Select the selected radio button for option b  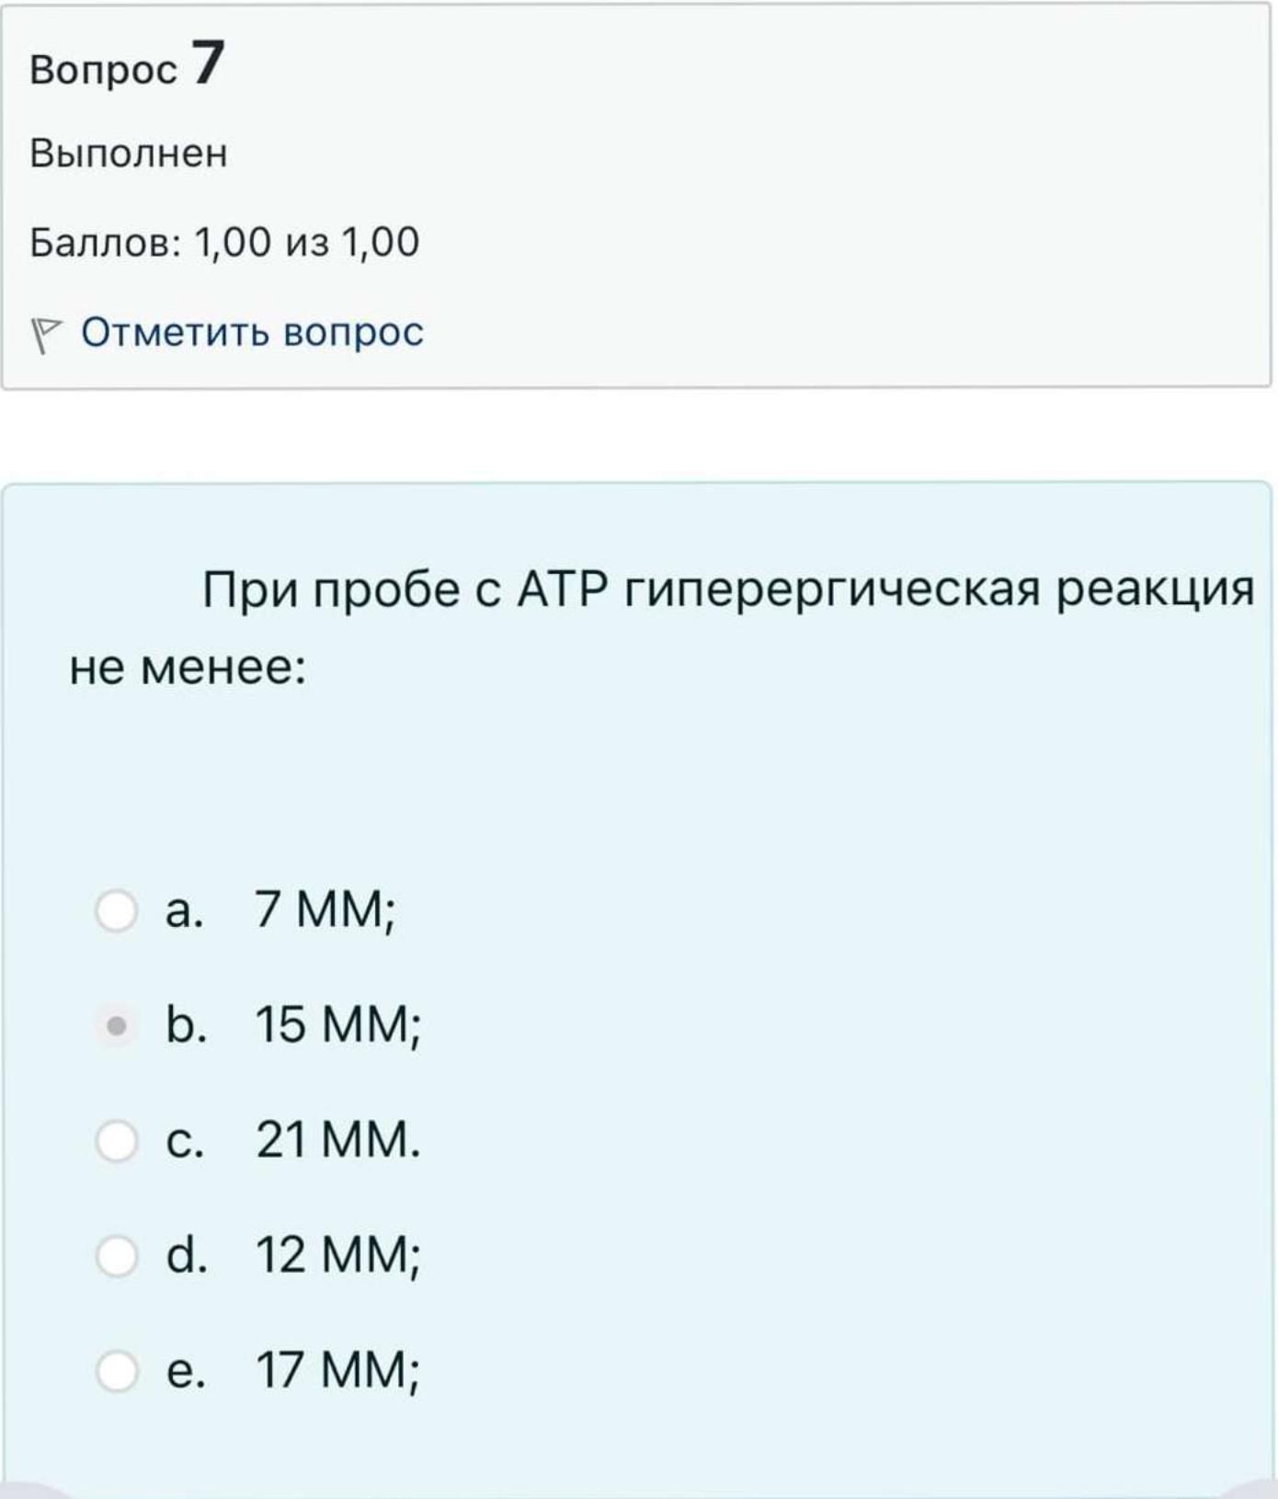(116, 1025)
